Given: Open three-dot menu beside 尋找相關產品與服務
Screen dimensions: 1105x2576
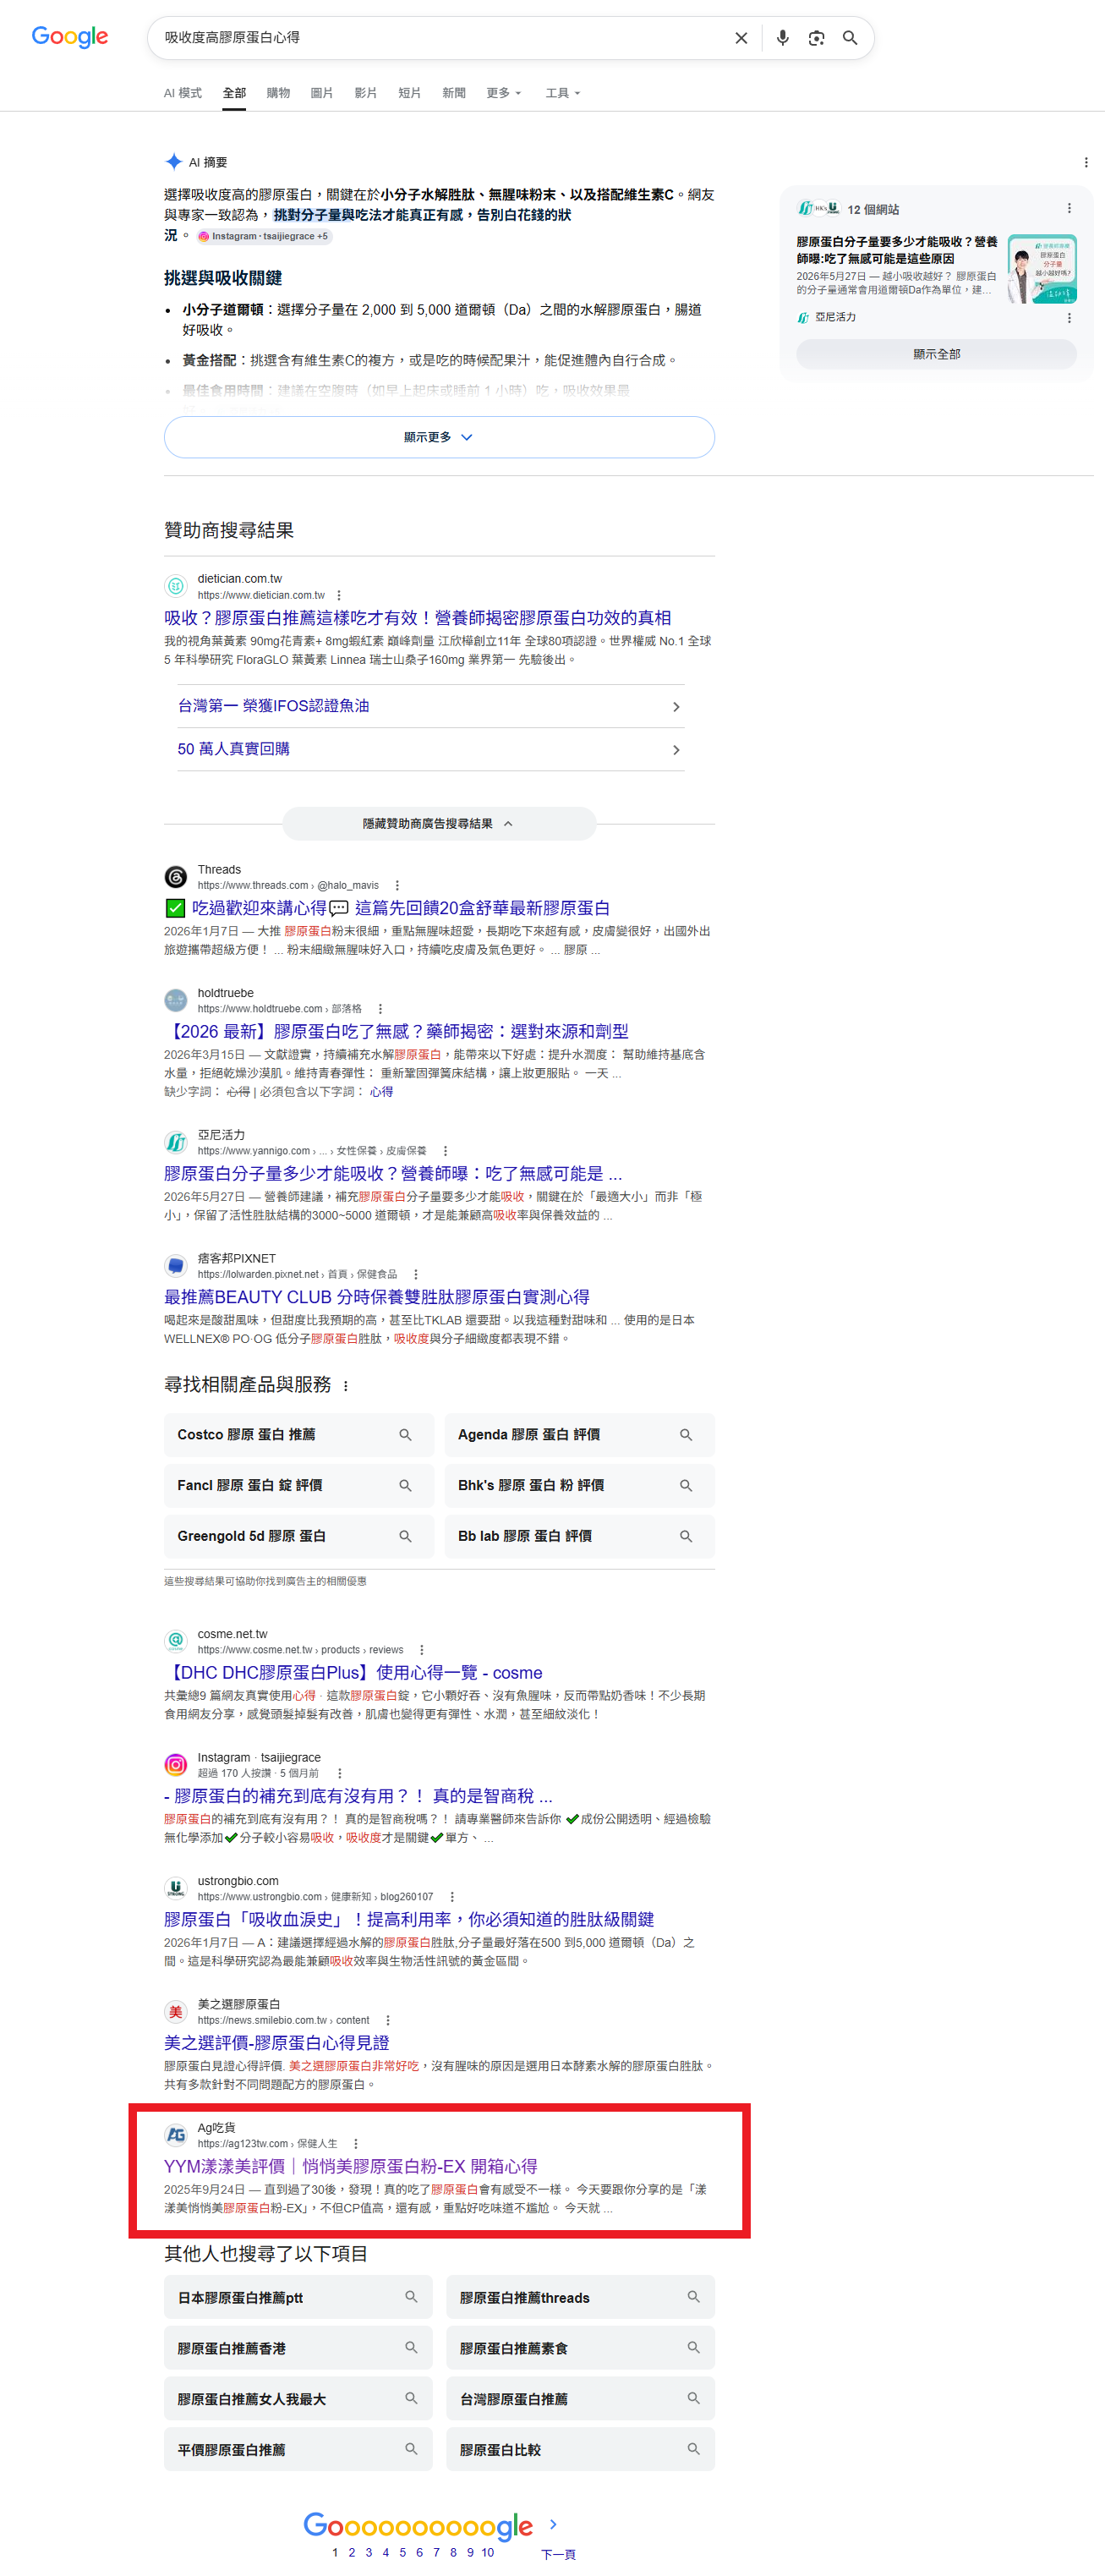Looking at the screenshot, I should [x=346, y=1386].
